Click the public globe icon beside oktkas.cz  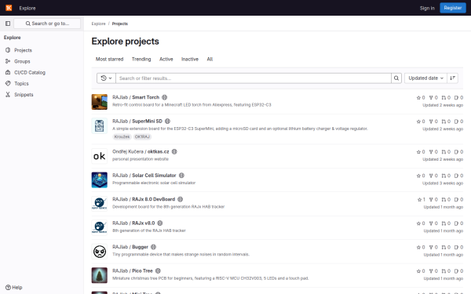pyautogui.click(x=174, y=151)
